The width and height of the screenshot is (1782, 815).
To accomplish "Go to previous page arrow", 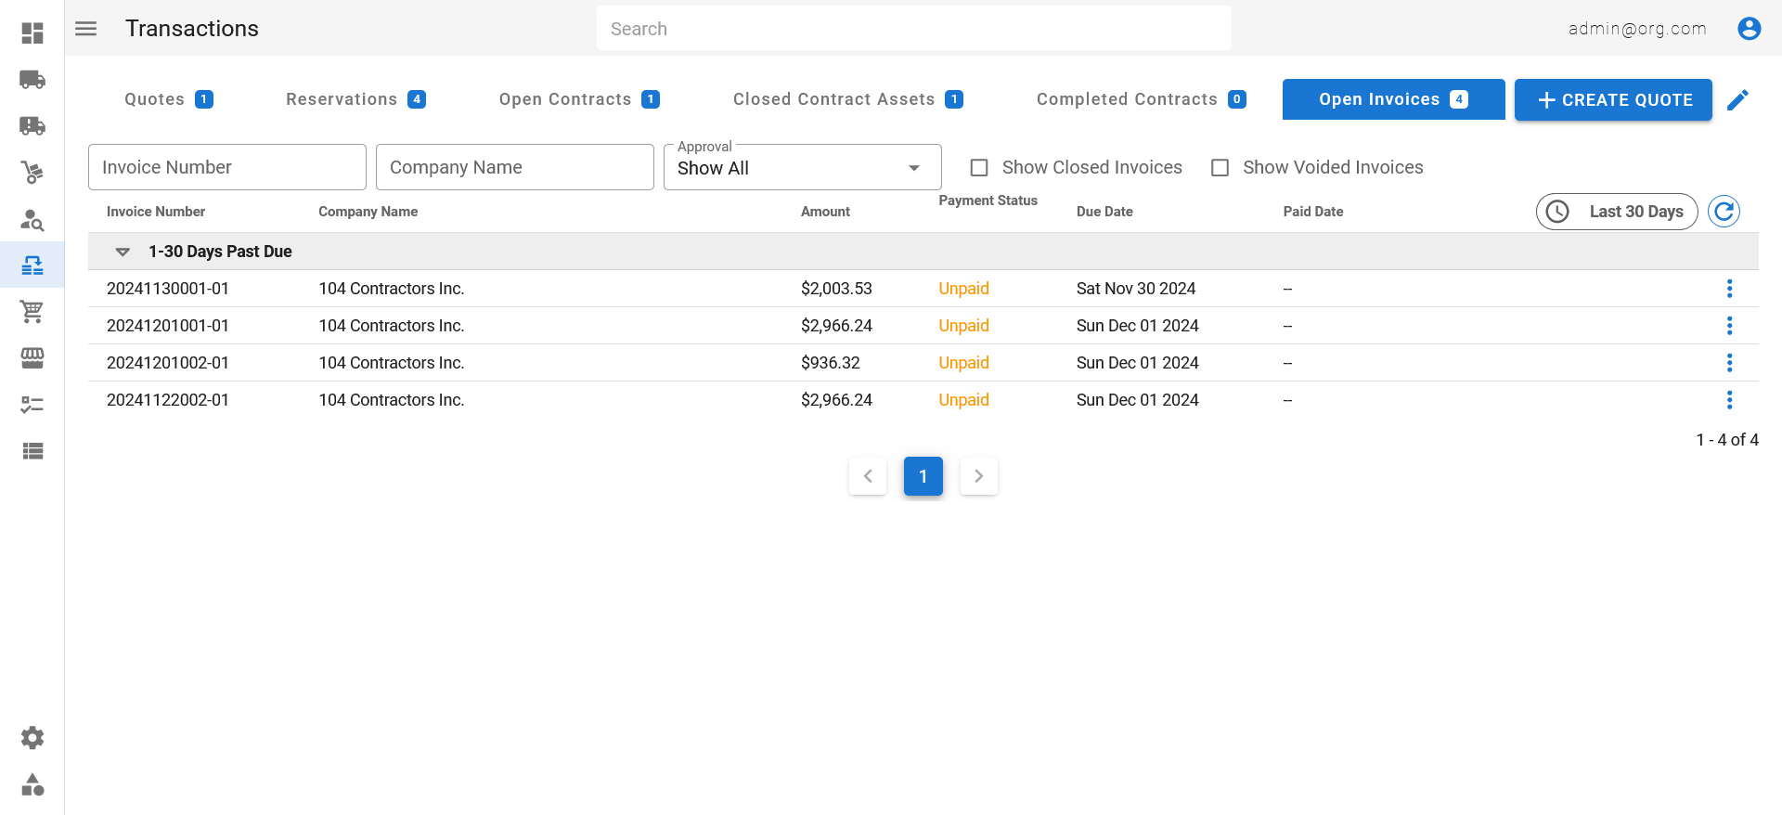I will pyautogui.click(x=868, y=476).
